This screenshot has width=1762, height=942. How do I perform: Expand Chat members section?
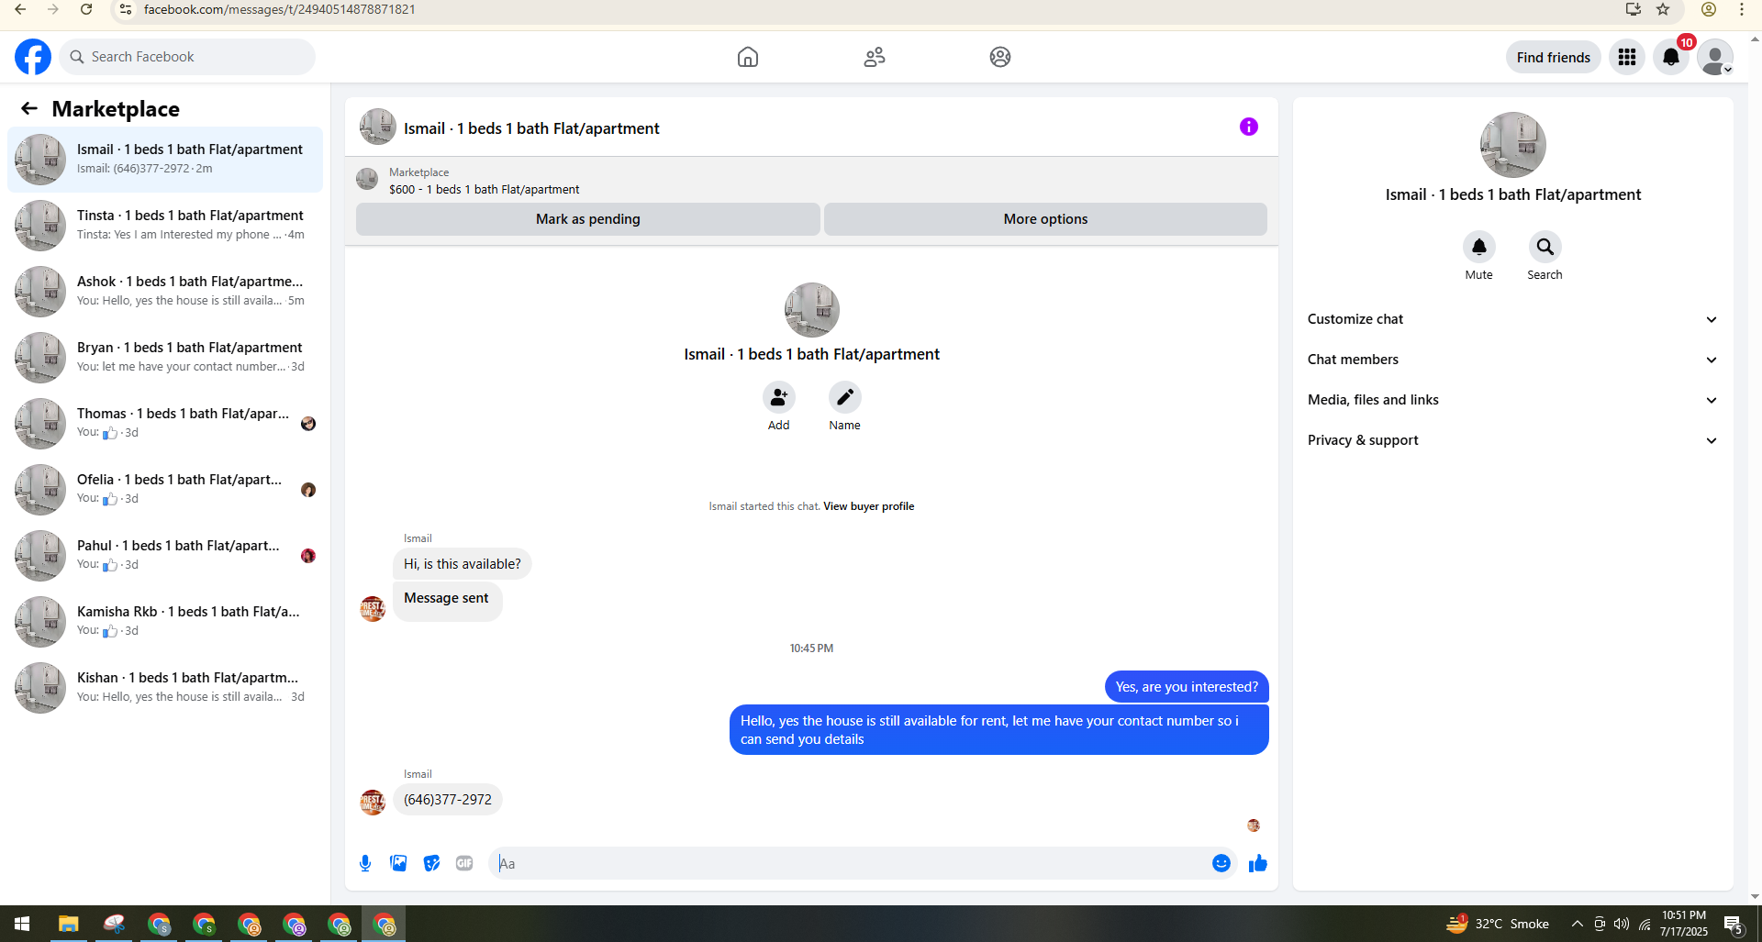(x=1512, y=360)
